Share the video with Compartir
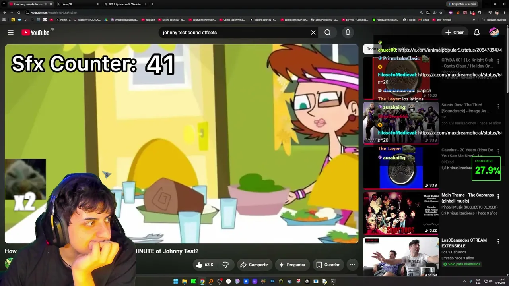509x286 pixels. [254, 265]
